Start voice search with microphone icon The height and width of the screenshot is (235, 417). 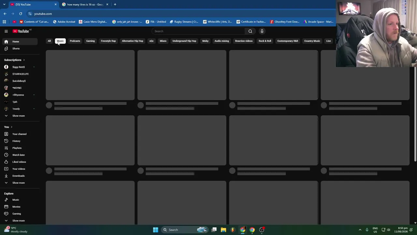coord(262,31)
